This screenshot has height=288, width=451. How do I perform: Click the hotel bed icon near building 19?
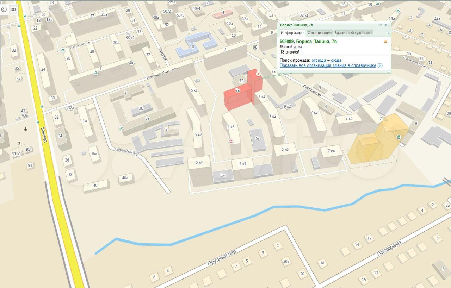point(378,4)
